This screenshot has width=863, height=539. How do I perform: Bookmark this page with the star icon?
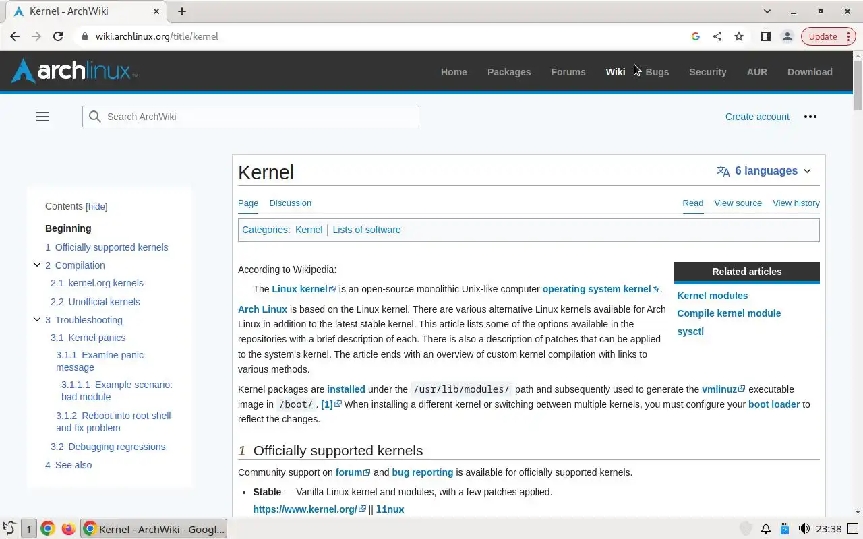(x=739, y=36)
